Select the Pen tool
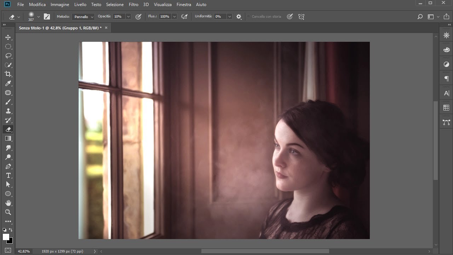 8,166
